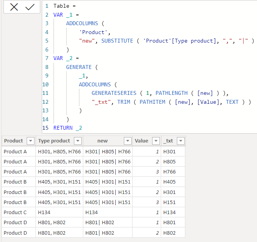Click PATHLENGTH function on line 11
Image resolution: width=257 pixels, height=242 pixels.
coord(171,93)
